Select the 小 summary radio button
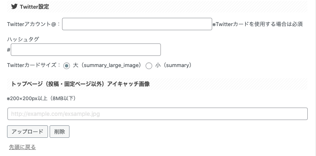Viewport: 316px width, 156px height. pos(149,66)
